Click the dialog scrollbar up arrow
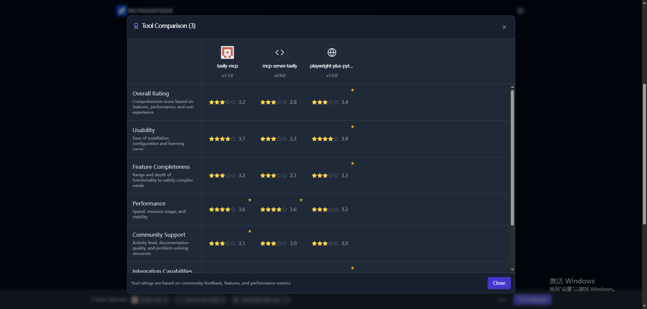The height and width of the screenshot is (309, 647). (x=512, y=87)
